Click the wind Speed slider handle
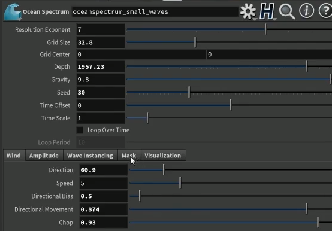Screen dimensions: 332x231 (180, 183)
